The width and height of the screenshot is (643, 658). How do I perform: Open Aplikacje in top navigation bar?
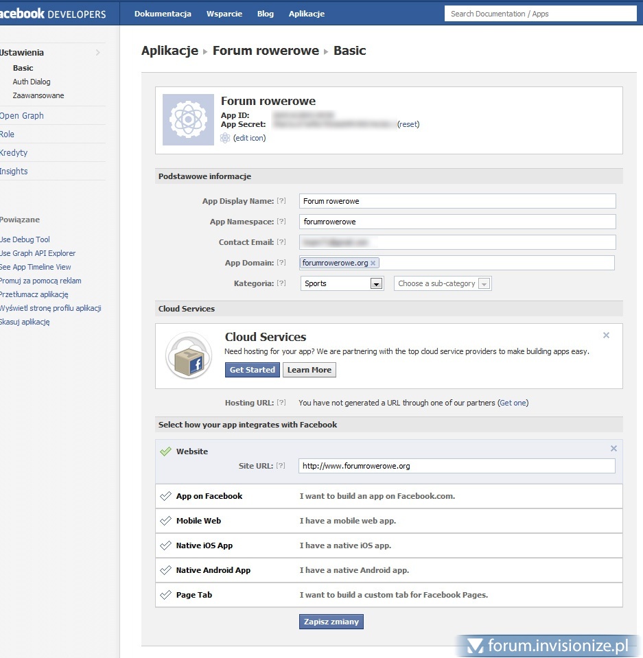(306, 14)
